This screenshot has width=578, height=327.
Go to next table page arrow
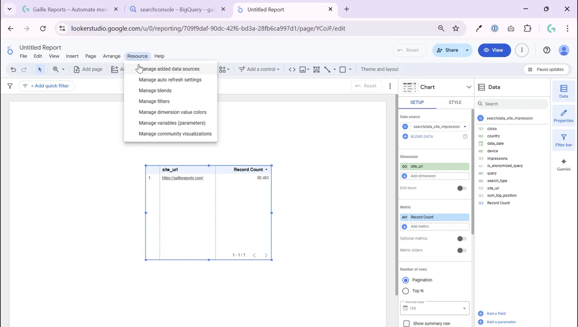(266, 255)
